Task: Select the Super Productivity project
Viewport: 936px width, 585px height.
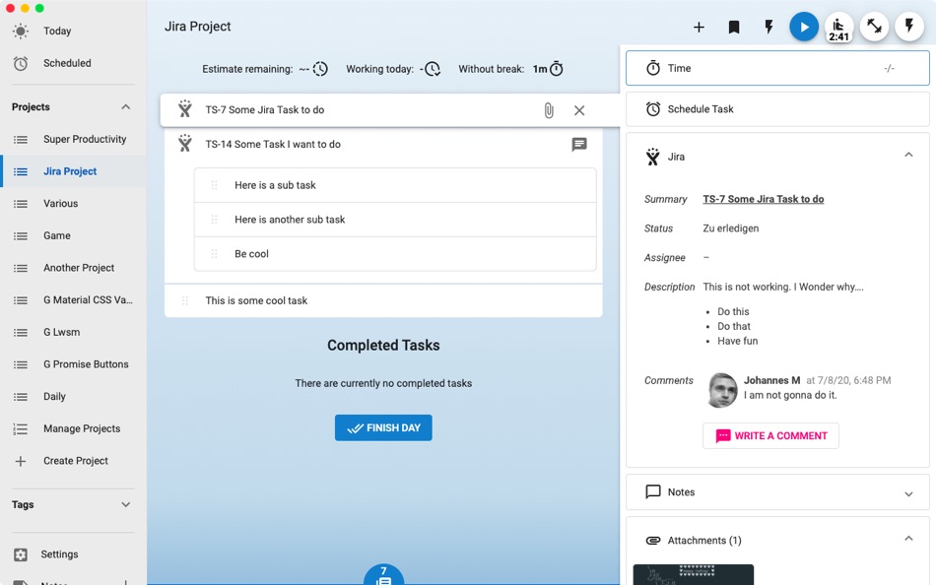Action: (73, 139)
